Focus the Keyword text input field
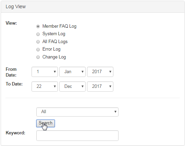 (x=77, y=135)
